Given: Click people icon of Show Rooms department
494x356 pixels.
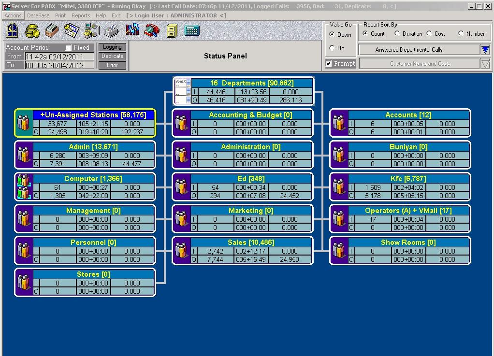Looking at the screenshot, I should (339, 251).
